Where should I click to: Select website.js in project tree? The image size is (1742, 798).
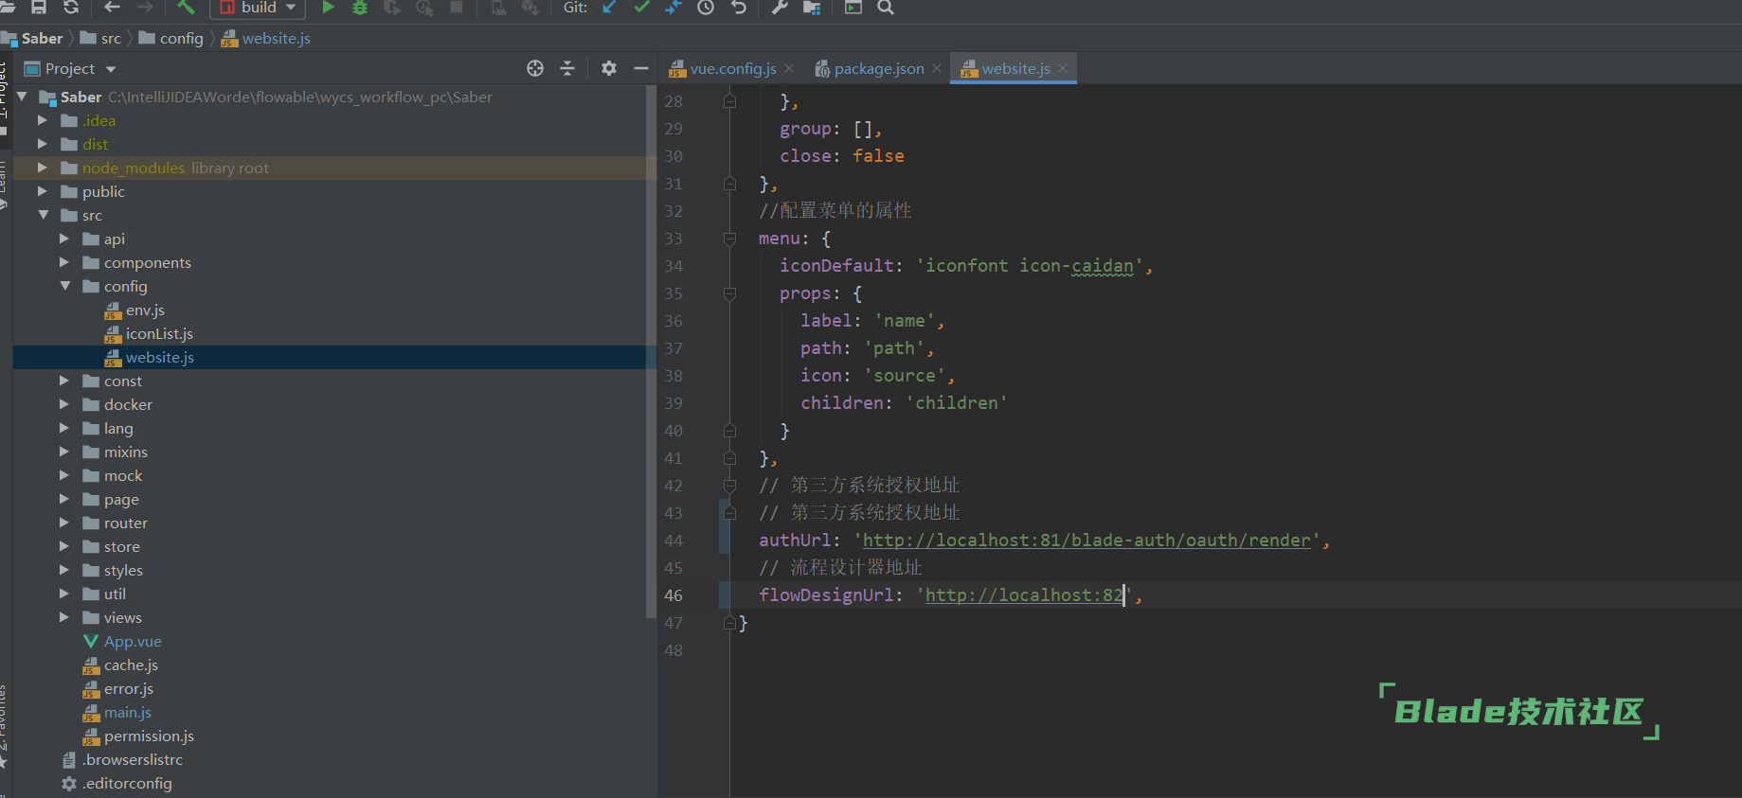point(159,358)
